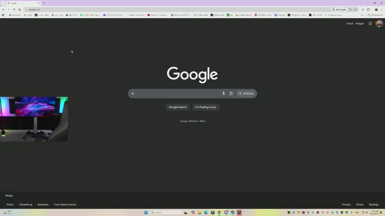Viewport: 385px width, 216px height.
Task: Click the Ask Google button
Action: tap(339, 10)
